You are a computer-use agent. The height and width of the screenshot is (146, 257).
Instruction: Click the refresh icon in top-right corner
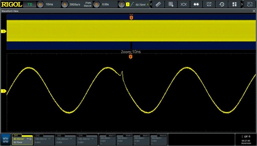point(250,4)
